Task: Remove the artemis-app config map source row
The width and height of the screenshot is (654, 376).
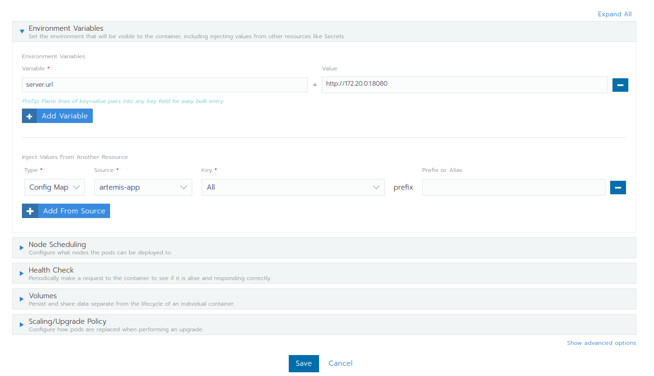Action: [x=618, y=187]
